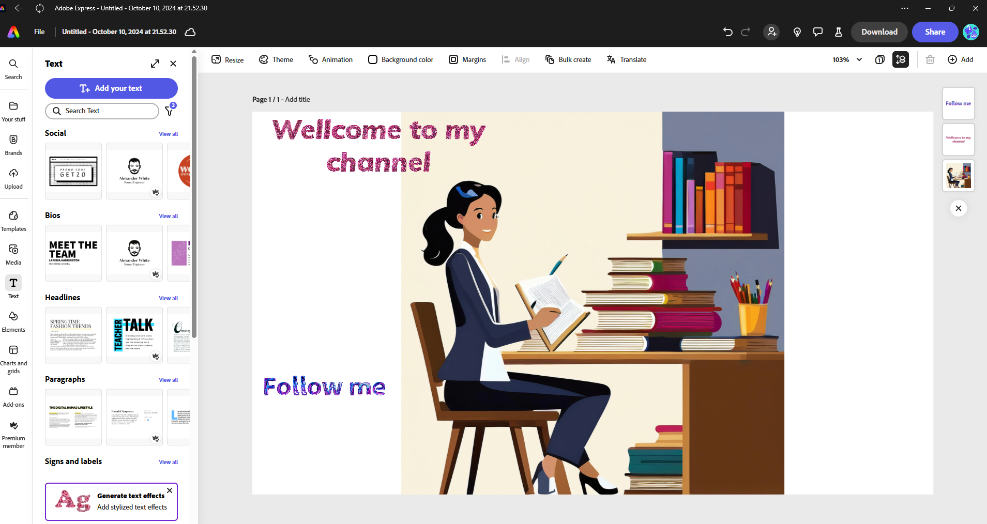Viewport: 987px width, 524px height.
Task: View all Headlines text templates
Action: [168, 298]
